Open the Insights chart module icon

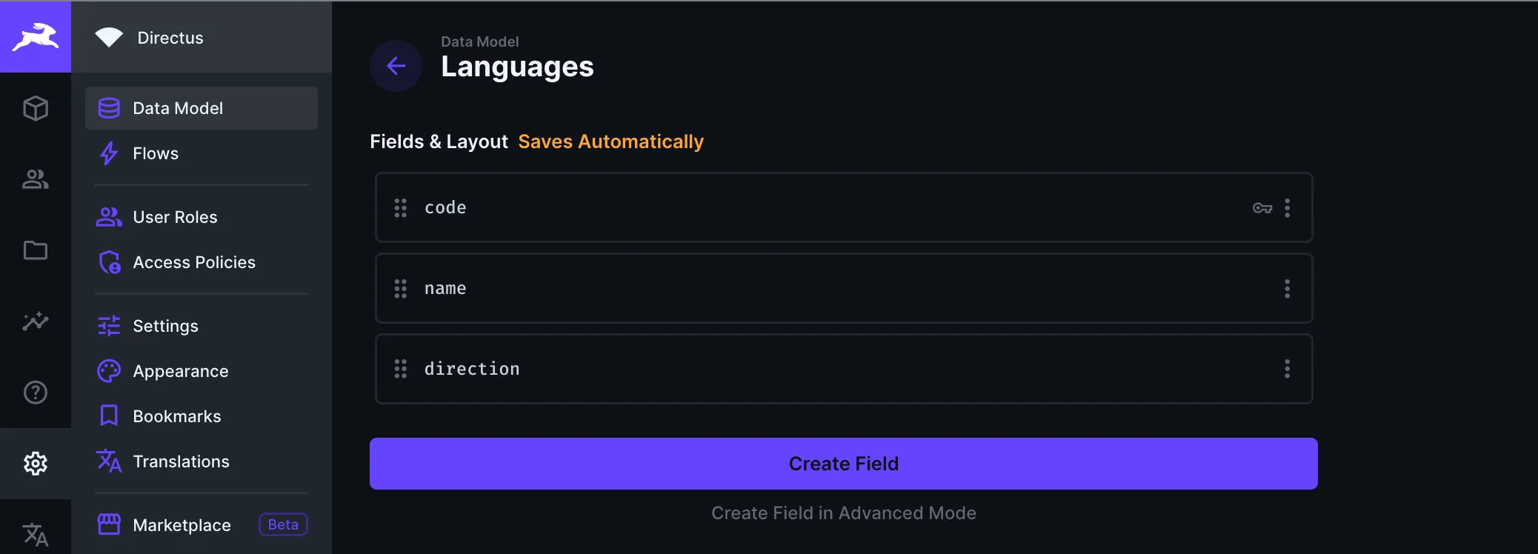tap(36, 321)
